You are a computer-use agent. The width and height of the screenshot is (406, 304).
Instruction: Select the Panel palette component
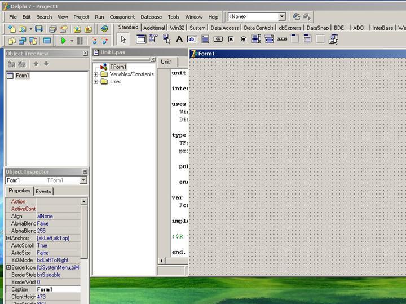[320, 39]
